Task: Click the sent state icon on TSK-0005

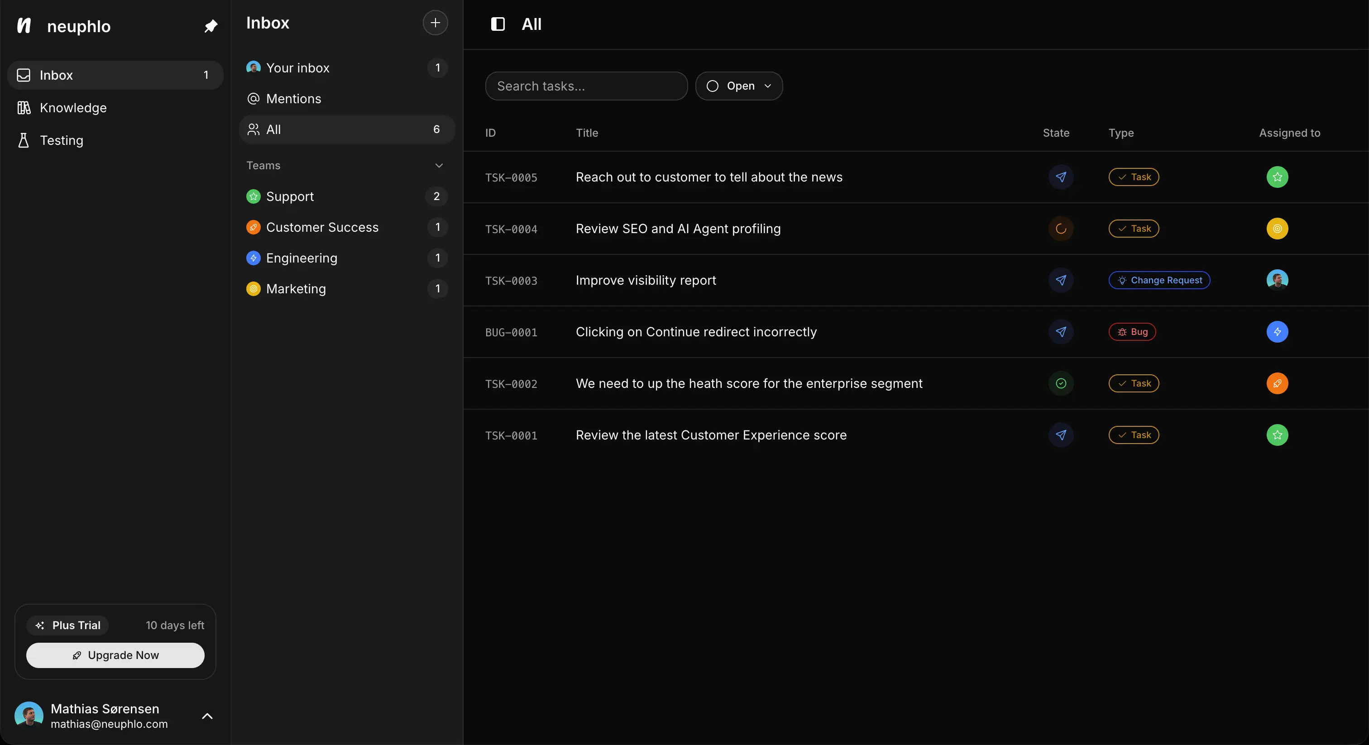Action: [x=1061, y=177]
